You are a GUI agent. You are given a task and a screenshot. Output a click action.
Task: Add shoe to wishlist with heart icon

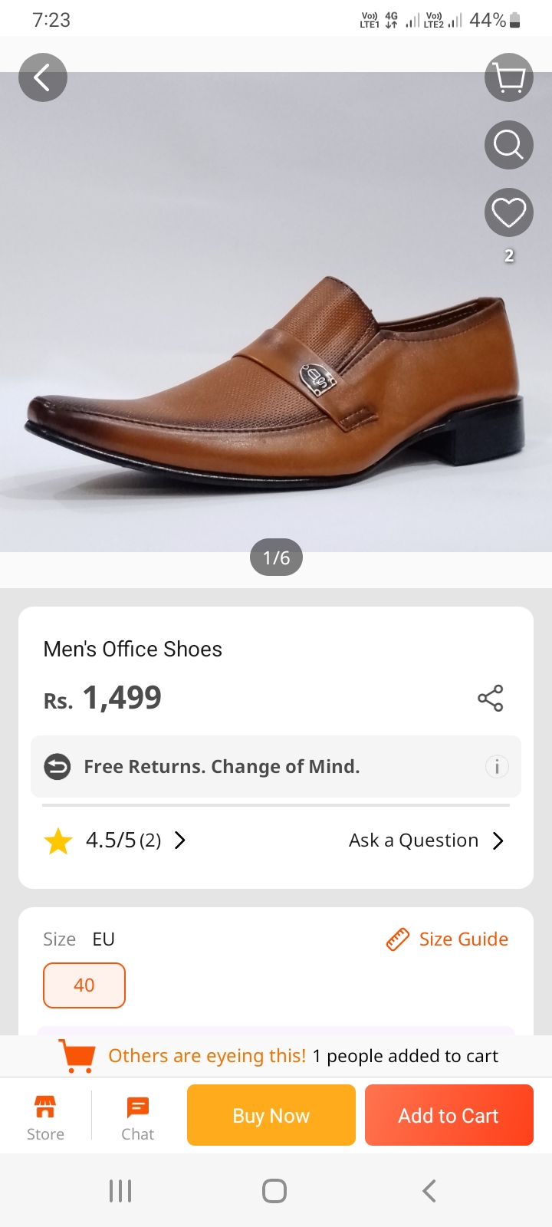pyautogui.click(x=509, y=212)
